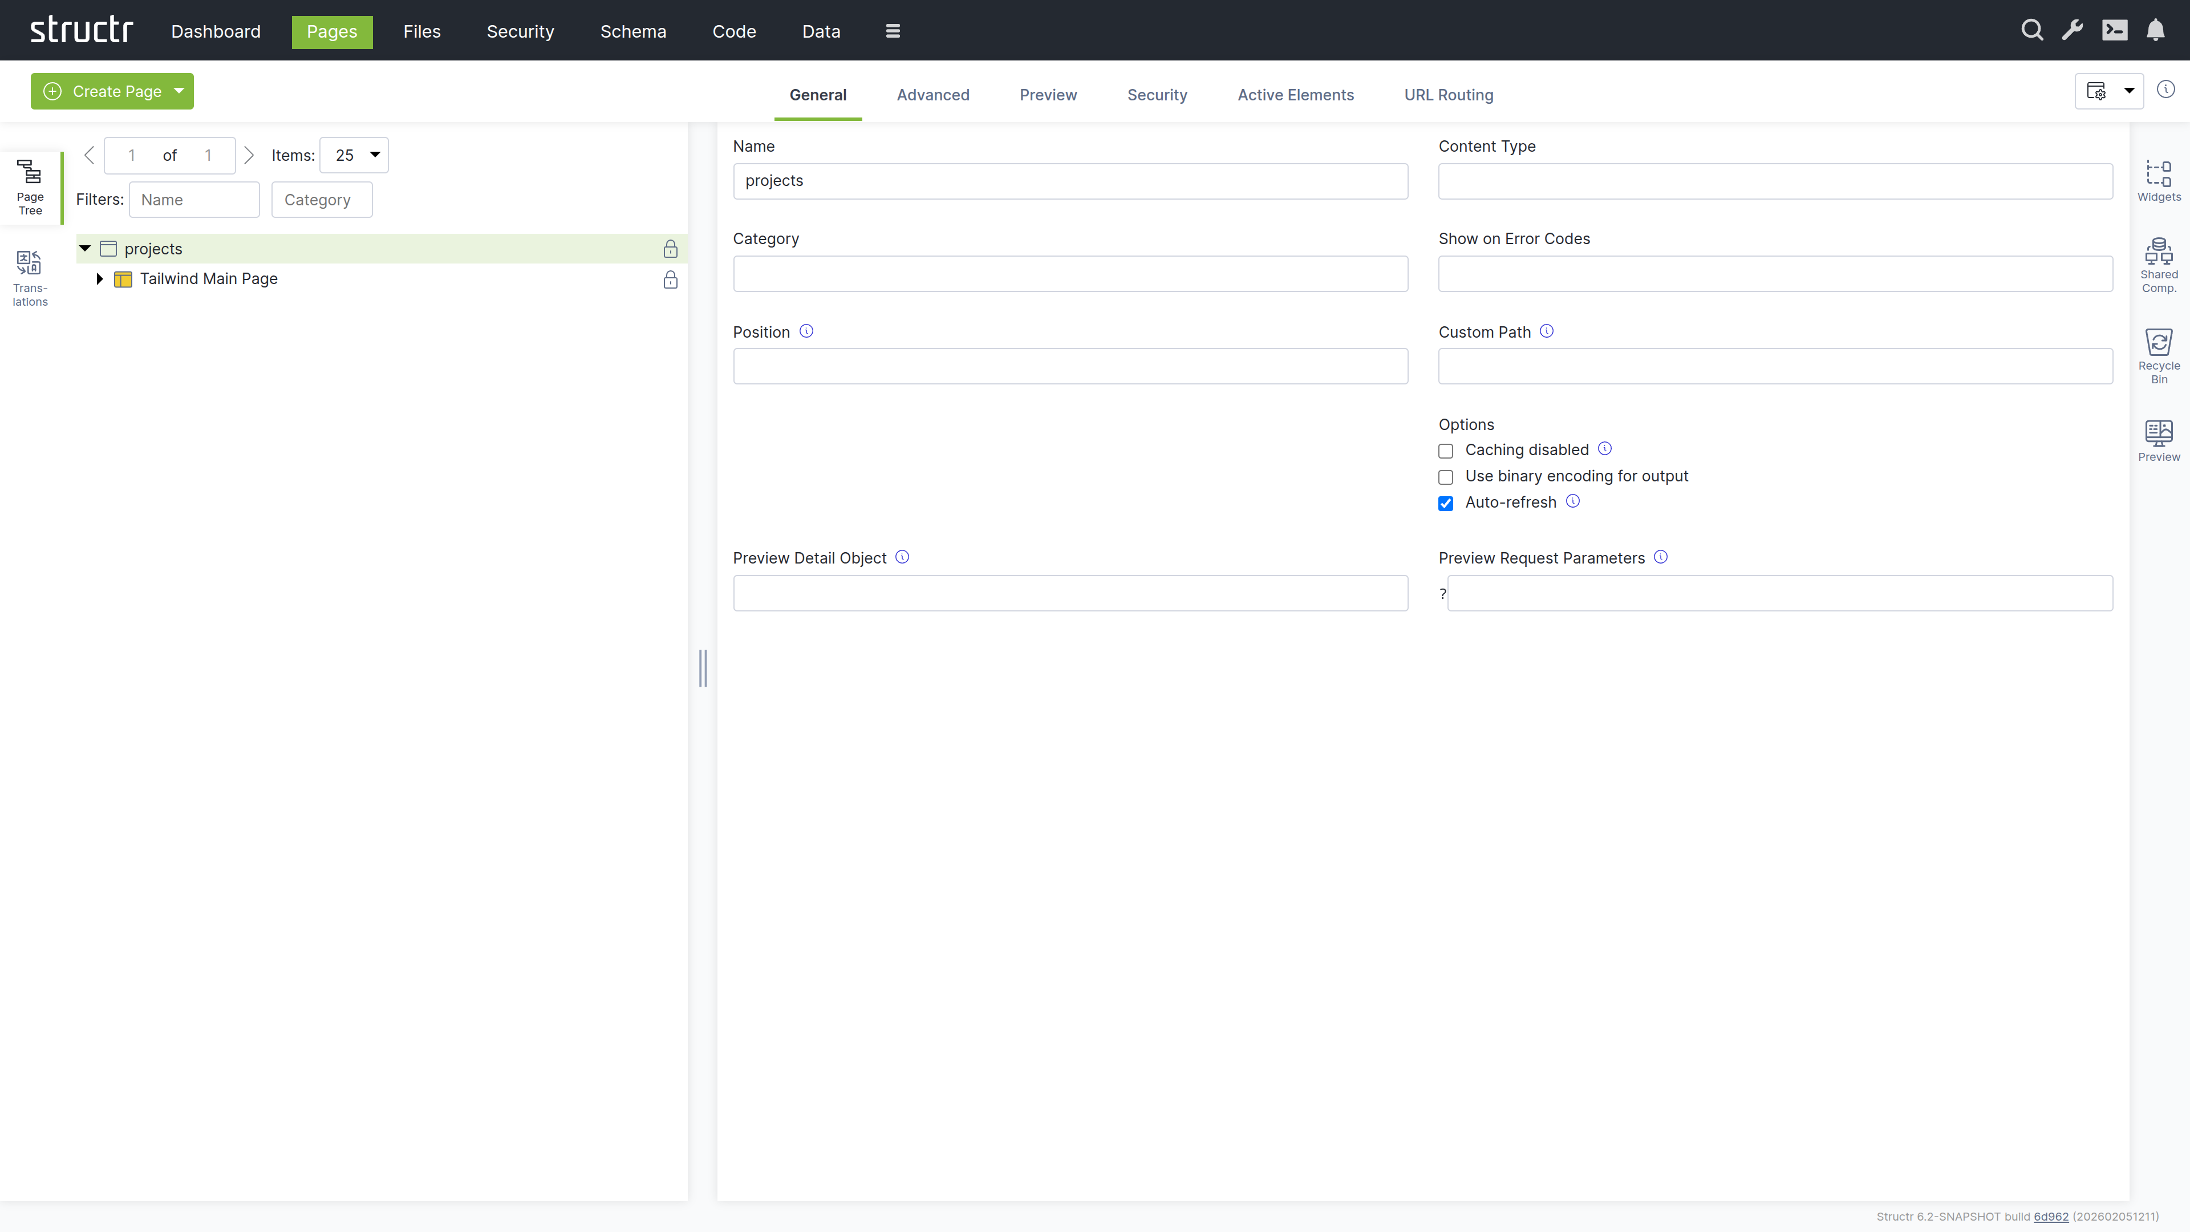Viewport: 2190px width, 1232px height.
Task: Enable the Caching disabled checkbox
Action: (1445, 451)
